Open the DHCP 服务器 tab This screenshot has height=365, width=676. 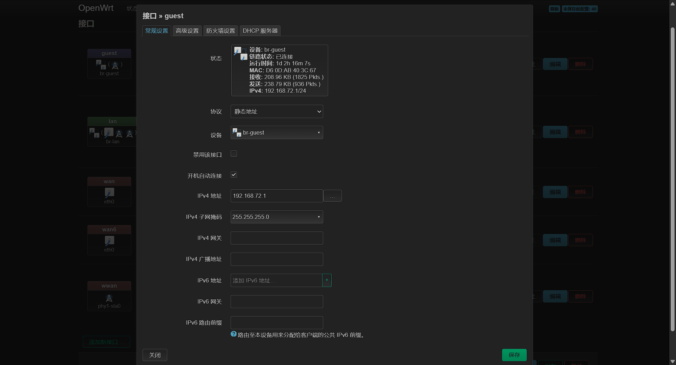coord(260,31)
